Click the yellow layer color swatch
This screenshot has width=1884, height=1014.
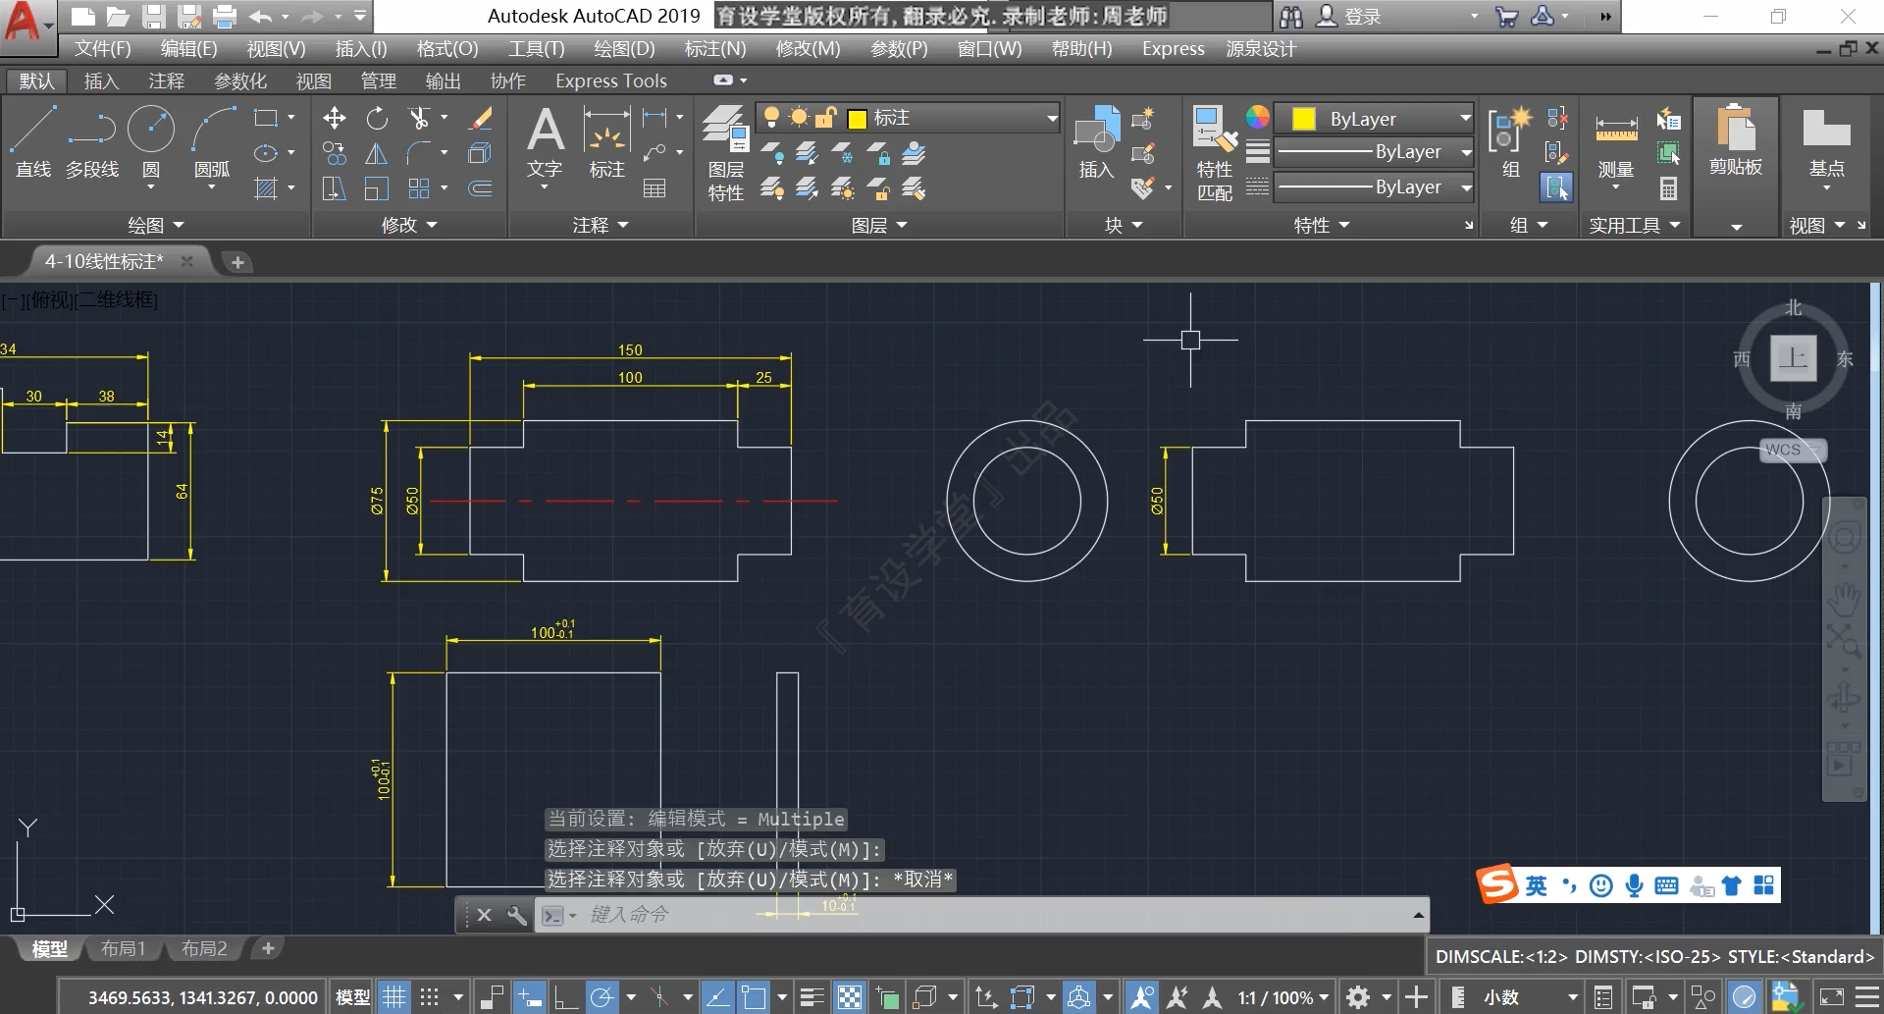(x=857, y=119)
